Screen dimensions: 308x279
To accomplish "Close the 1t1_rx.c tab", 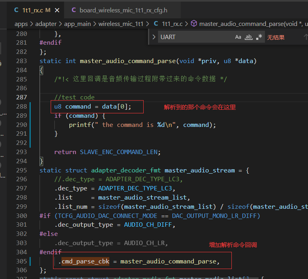I will (57, 10).
